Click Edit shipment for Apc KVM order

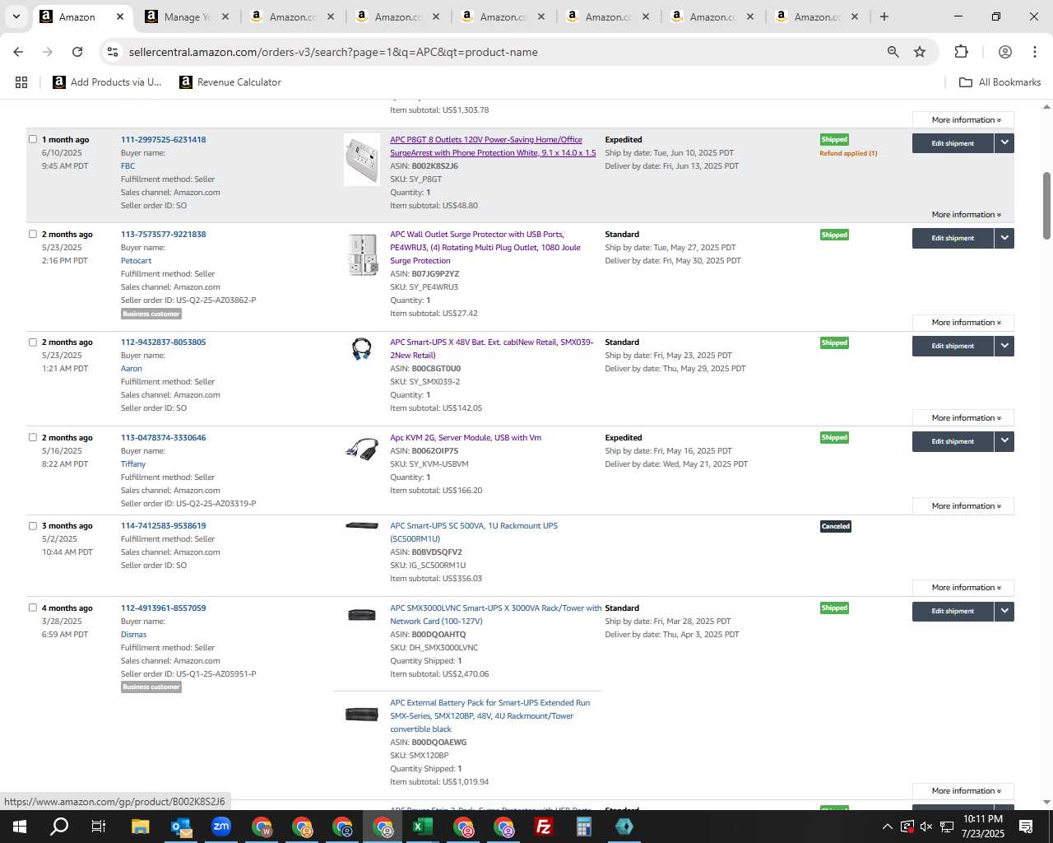(x=953, y=441)
